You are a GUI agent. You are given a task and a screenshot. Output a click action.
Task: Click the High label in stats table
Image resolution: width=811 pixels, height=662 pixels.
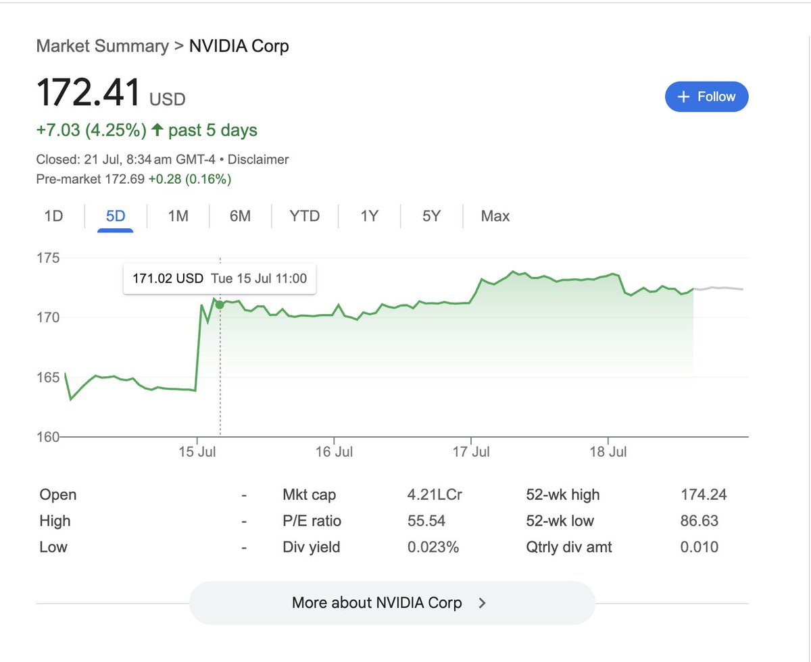pos(55,521)
